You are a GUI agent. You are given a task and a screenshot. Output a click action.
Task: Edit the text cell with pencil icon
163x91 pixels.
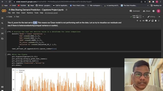tap(150, 21)
